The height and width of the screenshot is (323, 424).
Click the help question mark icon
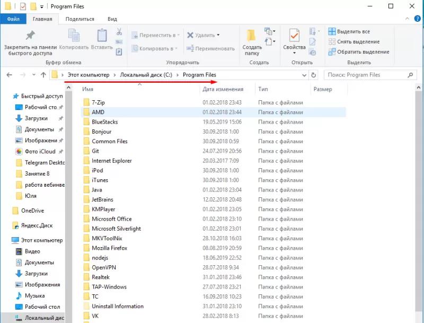tap(417, 19)
